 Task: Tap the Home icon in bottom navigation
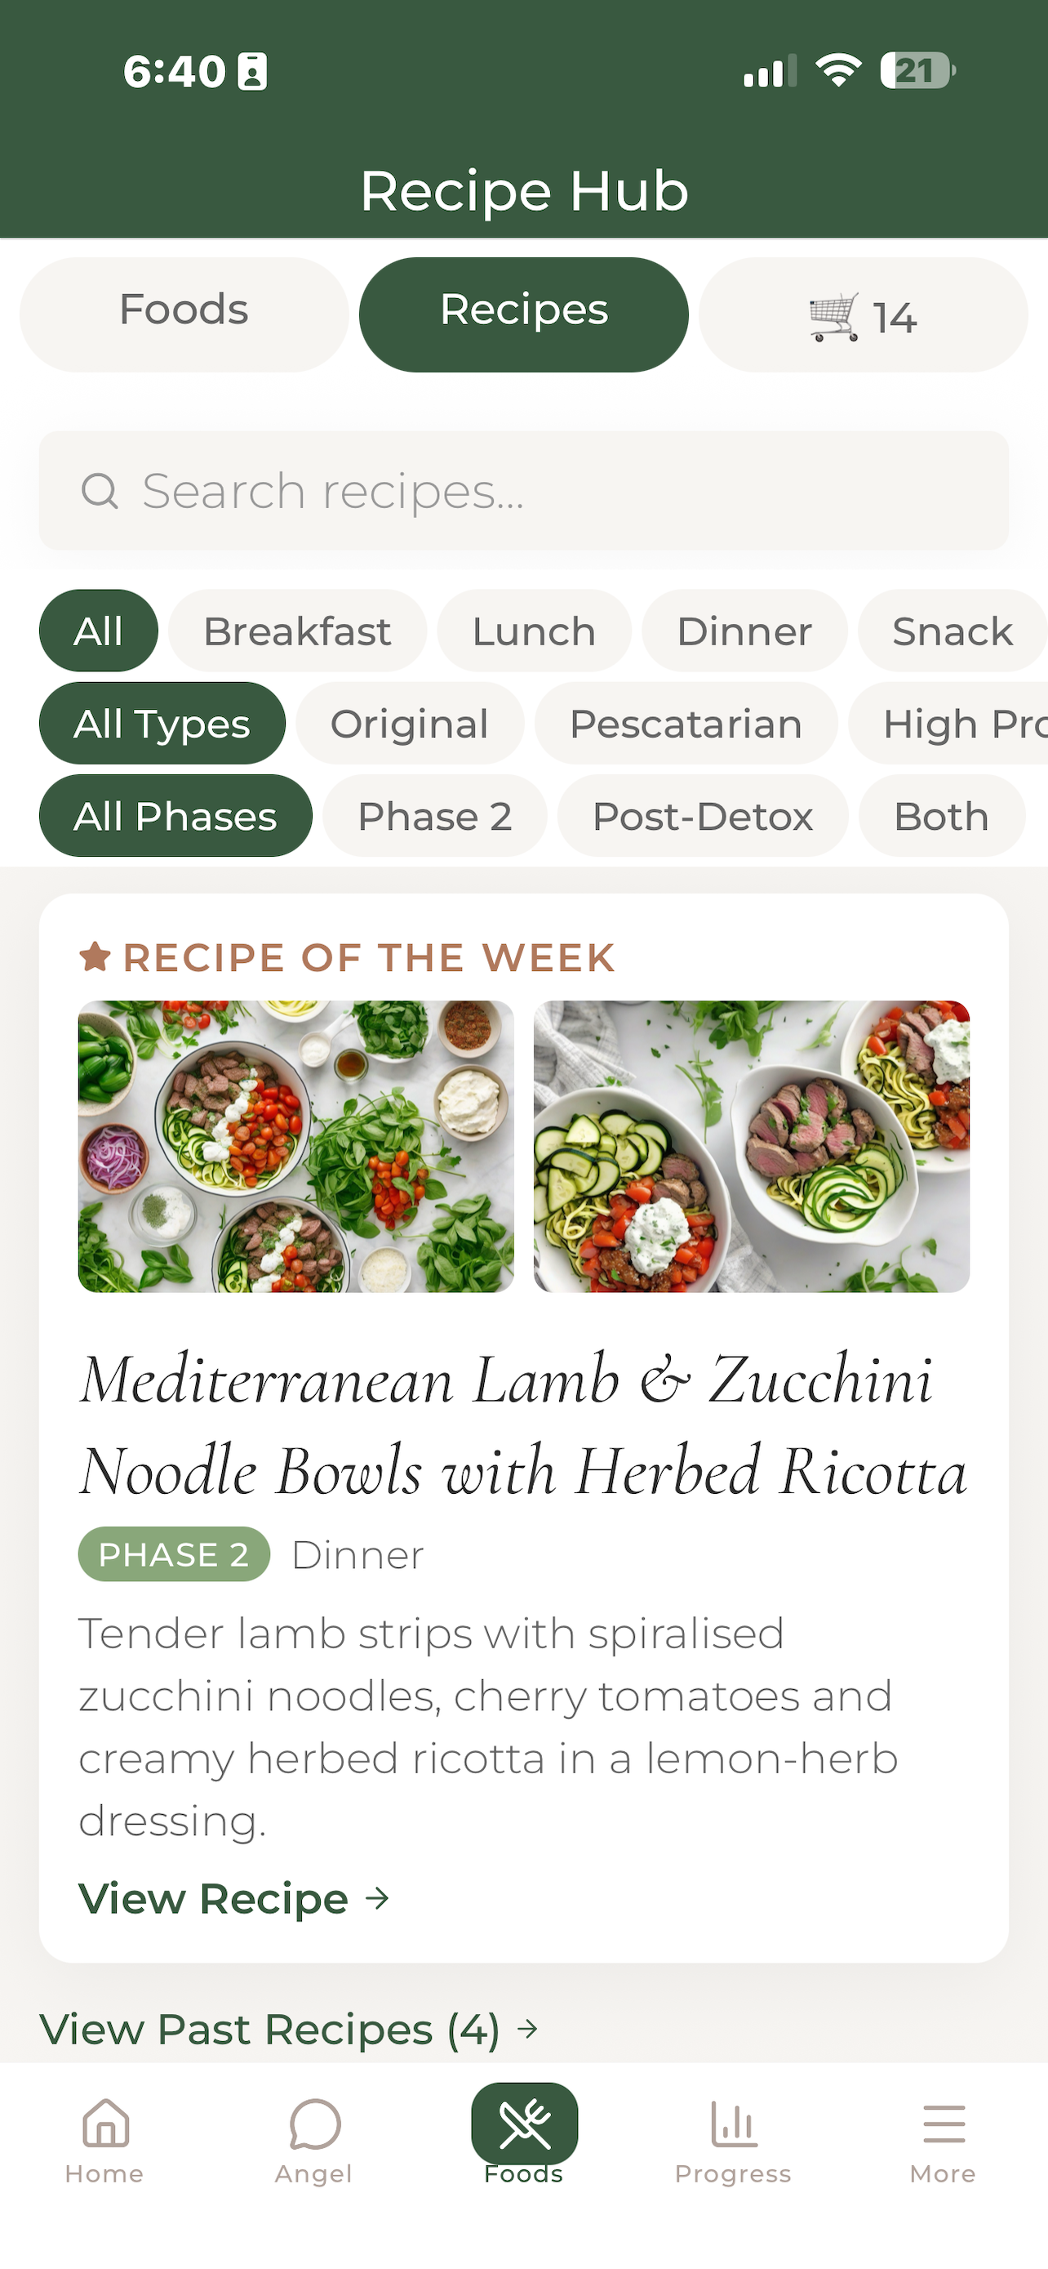point(104,2124)
